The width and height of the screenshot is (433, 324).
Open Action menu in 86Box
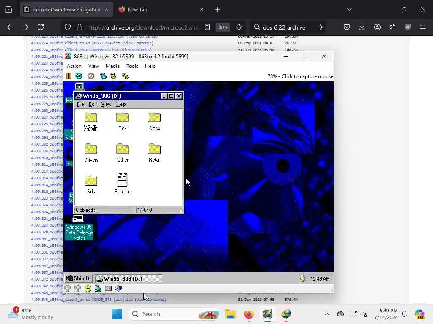click(74, 66)
